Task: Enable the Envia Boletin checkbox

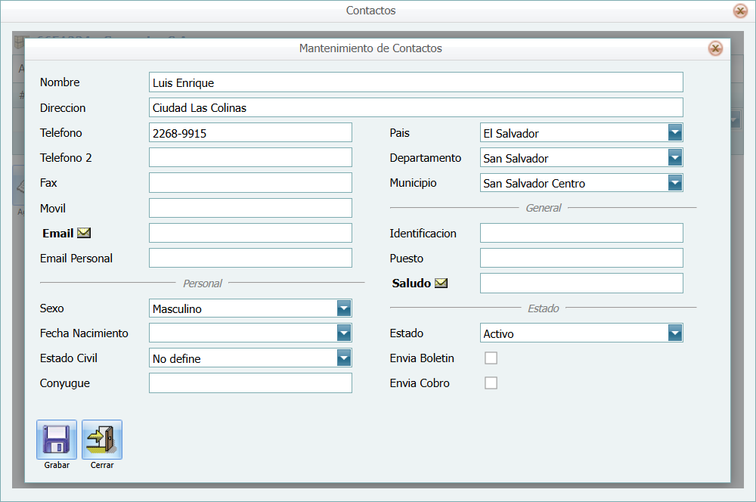Action: (x=491, y=358)
